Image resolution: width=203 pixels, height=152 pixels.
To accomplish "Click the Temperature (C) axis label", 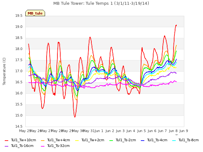I will 4,71.
